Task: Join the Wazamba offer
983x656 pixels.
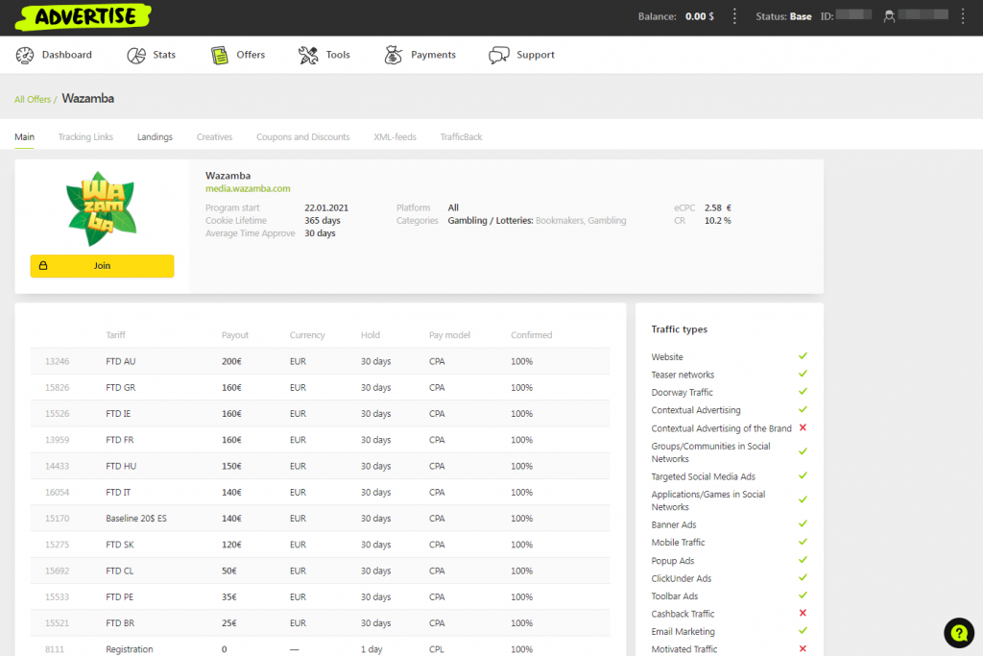Action: (x=102, y=266)
